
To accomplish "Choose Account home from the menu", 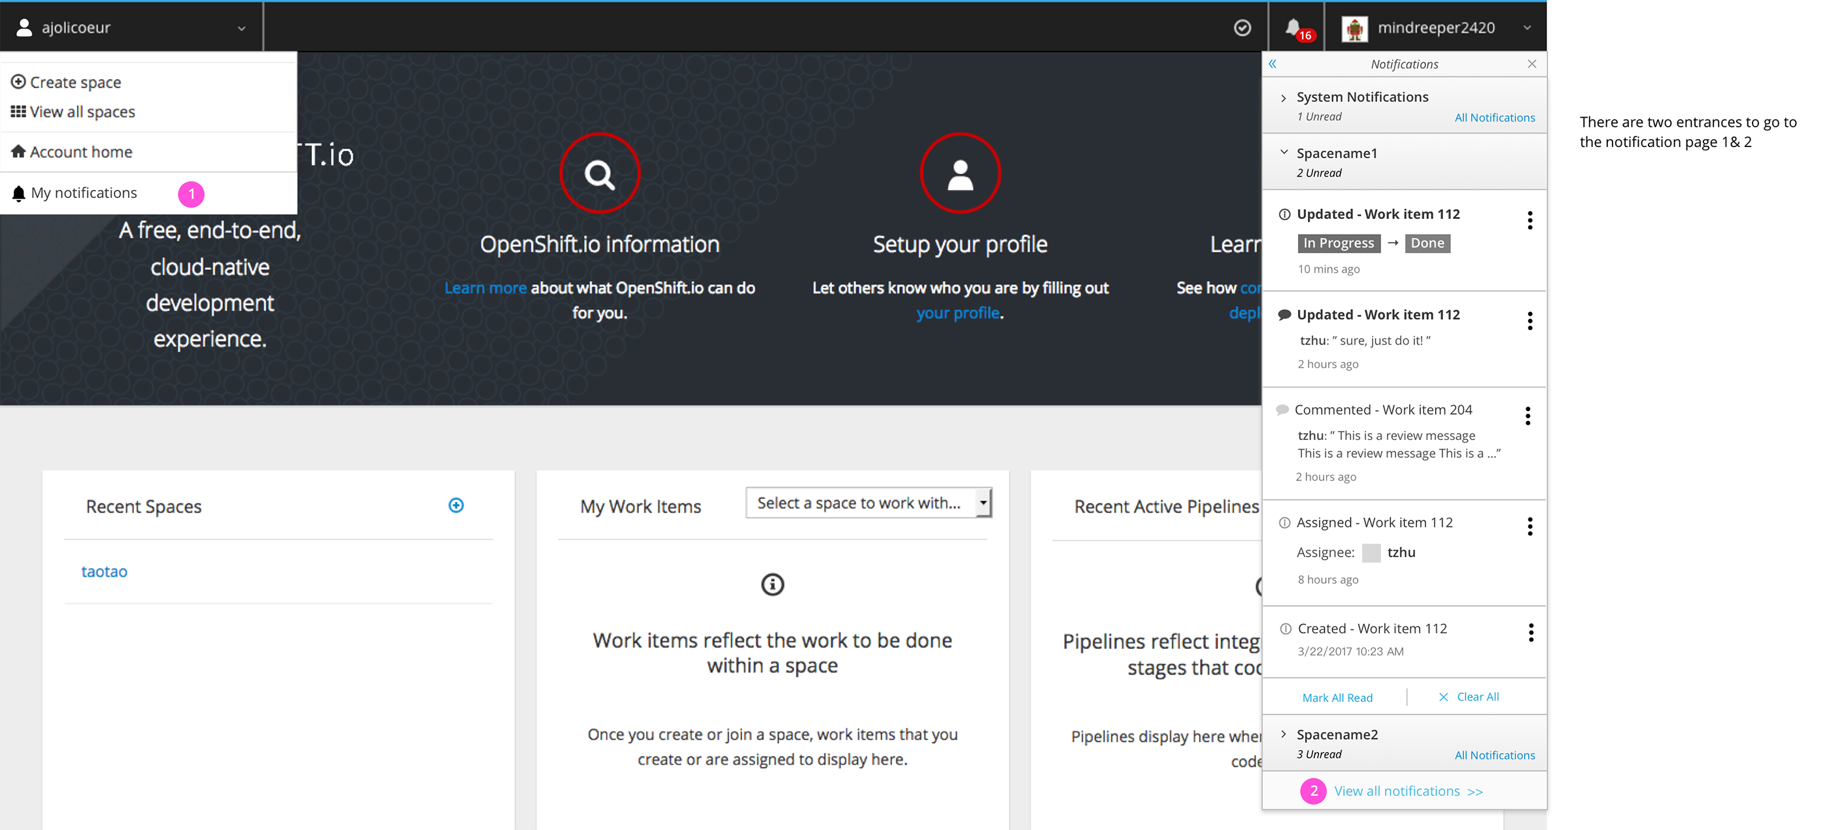I will (x=80, y=152).
